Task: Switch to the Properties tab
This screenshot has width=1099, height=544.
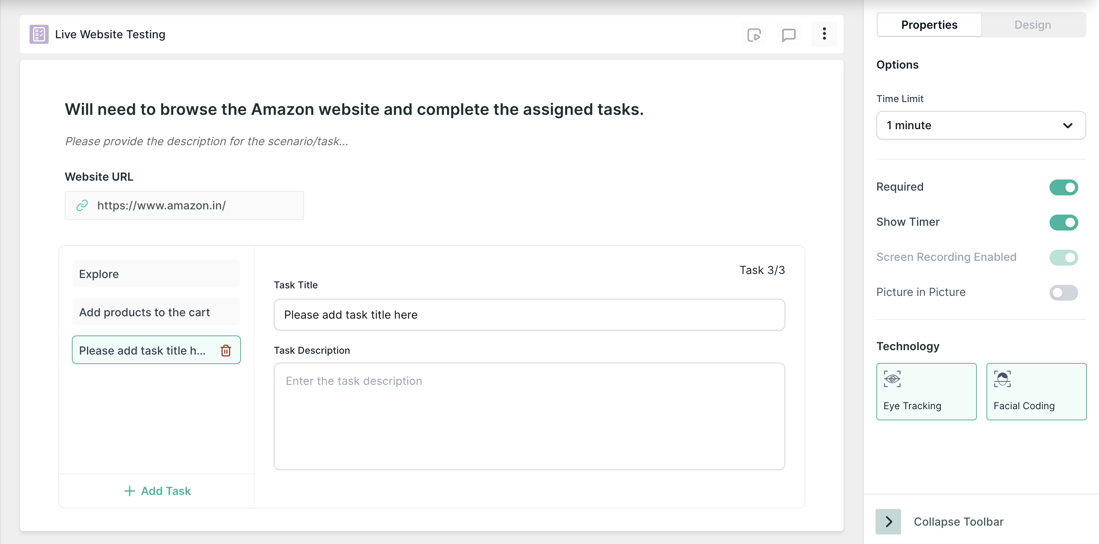Action: (929, 25)
